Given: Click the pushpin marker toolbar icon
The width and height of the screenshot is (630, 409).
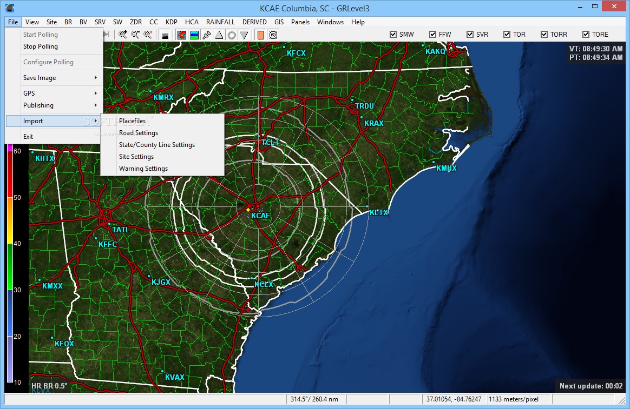Looking at the screenshot, I should pyautogui.click(x=207, y=35).
